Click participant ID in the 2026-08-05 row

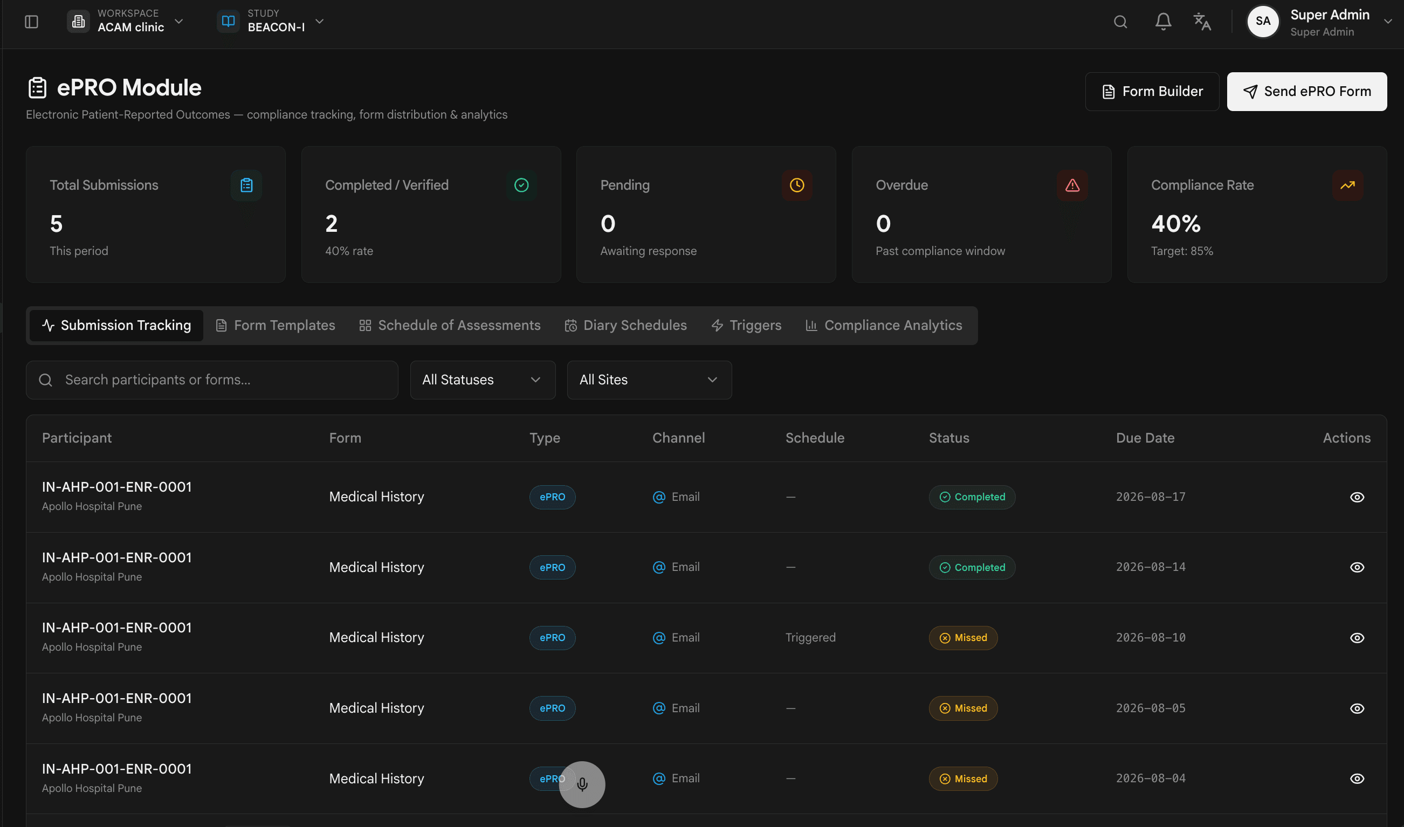pyautogui.click(x=116, y=698)
